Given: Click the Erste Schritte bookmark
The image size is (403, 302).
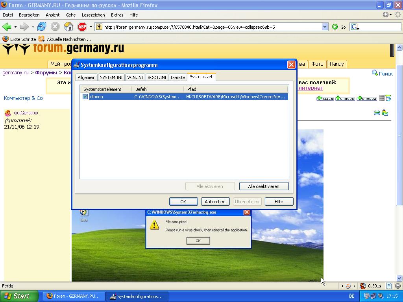Looking at the screenshot, I should [19, 39].
